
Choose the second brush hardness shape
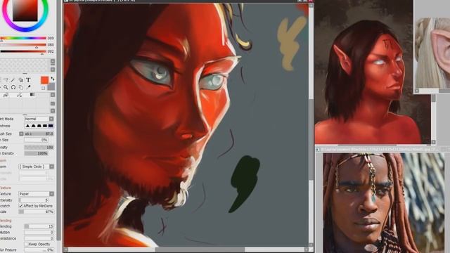(x=33, y=126)
